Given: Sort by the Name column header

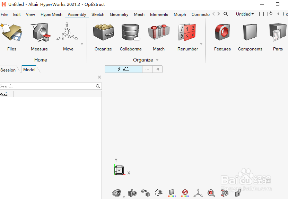Looking at the screenshot, I should [x=7, y=94].
